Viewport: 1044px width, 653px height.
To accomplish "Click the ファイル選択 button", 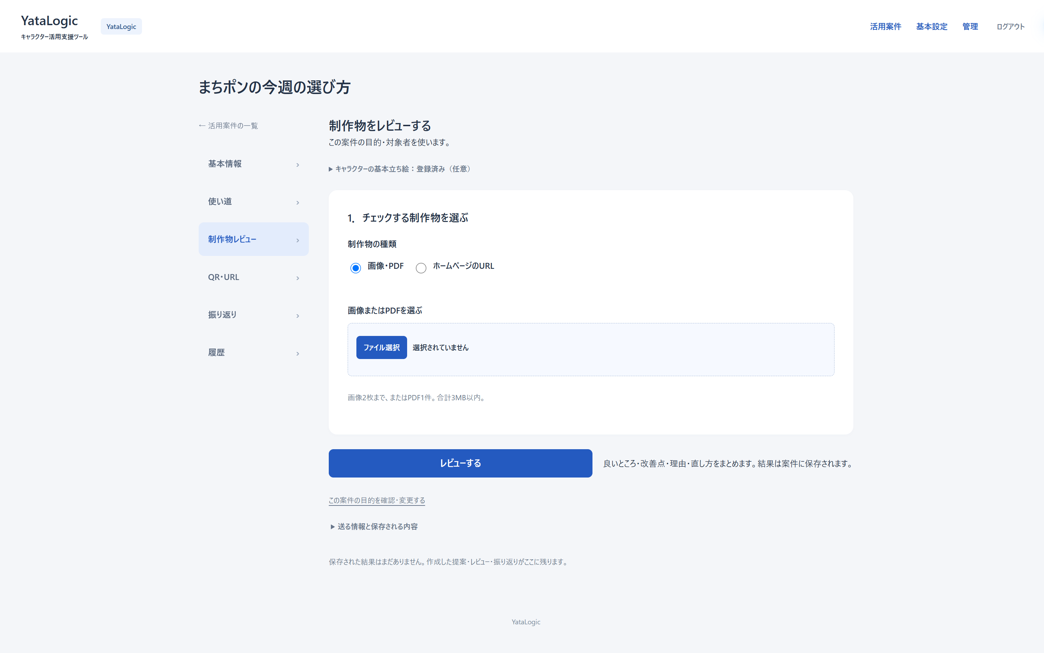I will 382,347.
